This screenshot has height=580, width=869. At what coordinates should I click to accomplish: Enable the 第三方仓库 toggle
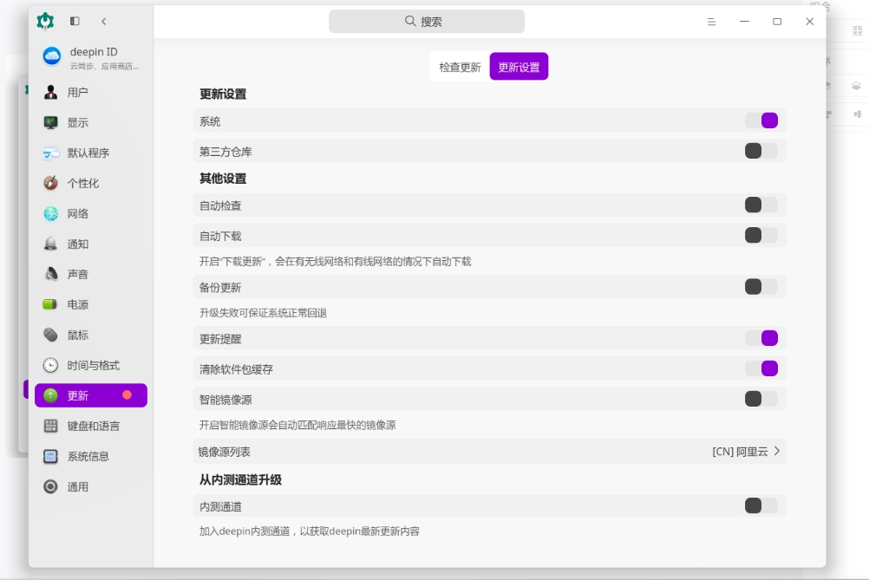pos(761,151)
